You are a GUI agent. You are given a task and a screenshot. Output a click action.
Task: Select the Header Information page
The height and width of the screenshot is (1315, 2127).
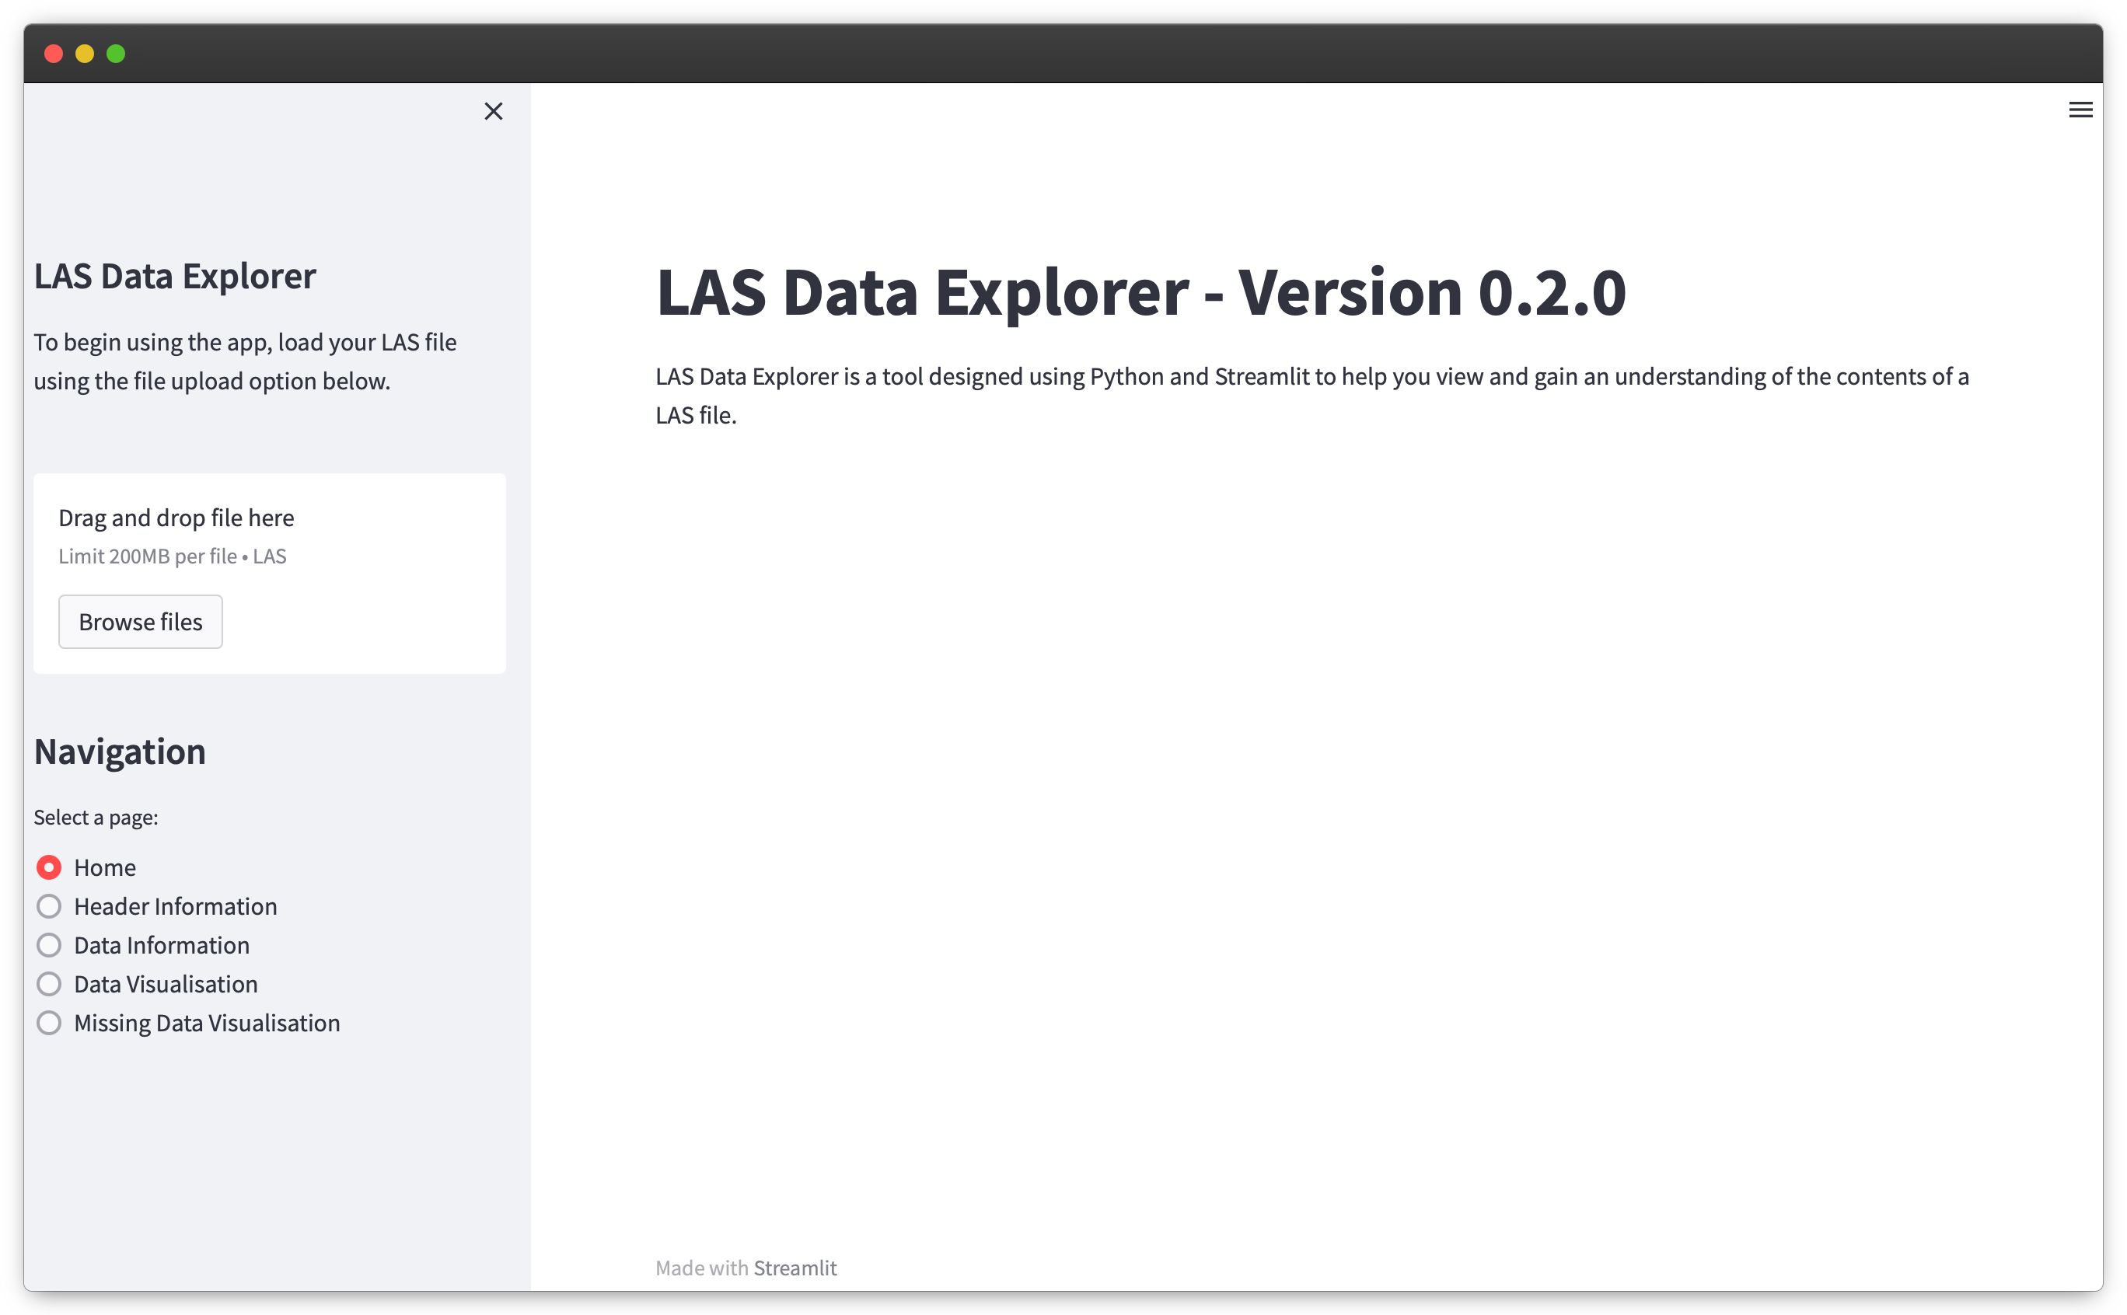(x=50, y=906)
